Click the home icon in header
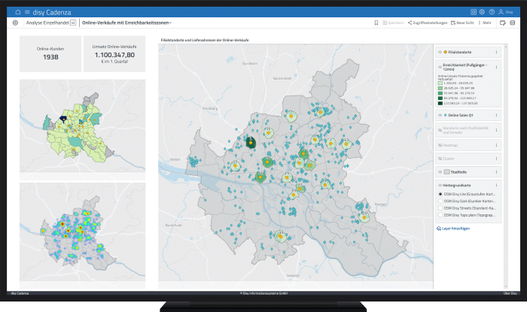Viewport: 527px width, 312px height. (18, 12)
